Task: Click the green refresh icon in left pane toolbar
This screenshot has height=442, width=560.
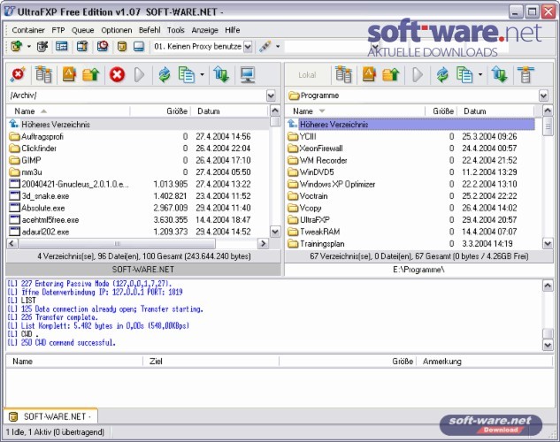Action: coord(165,74)
